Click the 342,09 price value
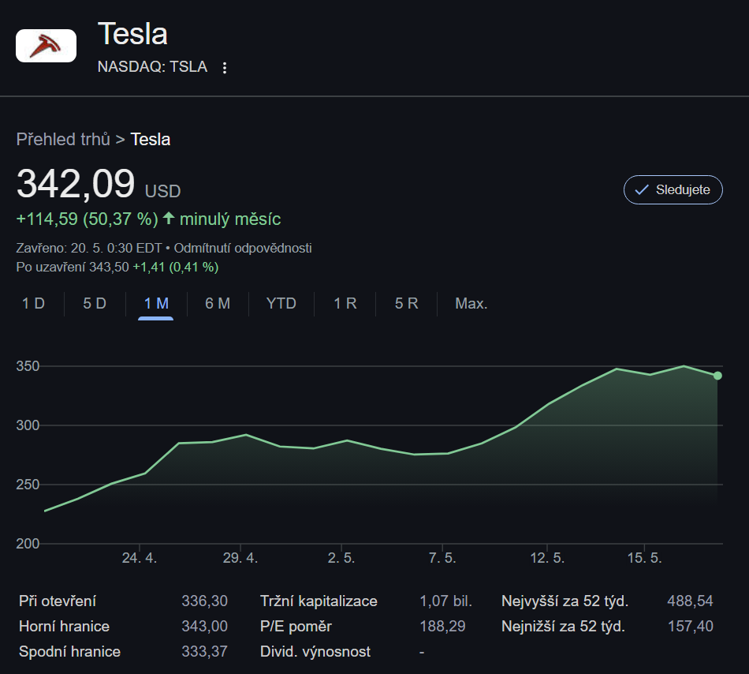The width and height of the screenshot is (749, 674). 76,184
